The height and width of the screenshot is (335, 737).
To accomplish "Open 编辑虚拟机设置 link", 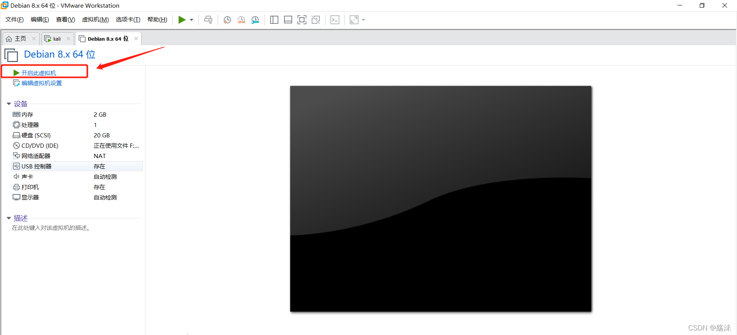I will pyautogui.click(x=41, y=83).
